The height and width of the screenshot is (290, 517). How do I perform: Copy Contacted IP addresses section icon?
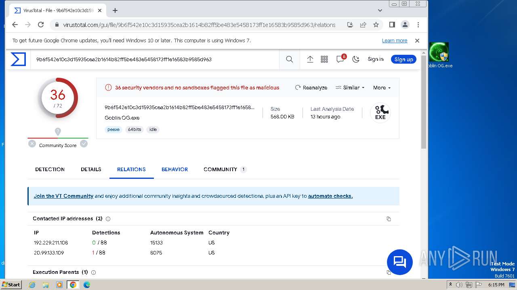pos(389,219)
